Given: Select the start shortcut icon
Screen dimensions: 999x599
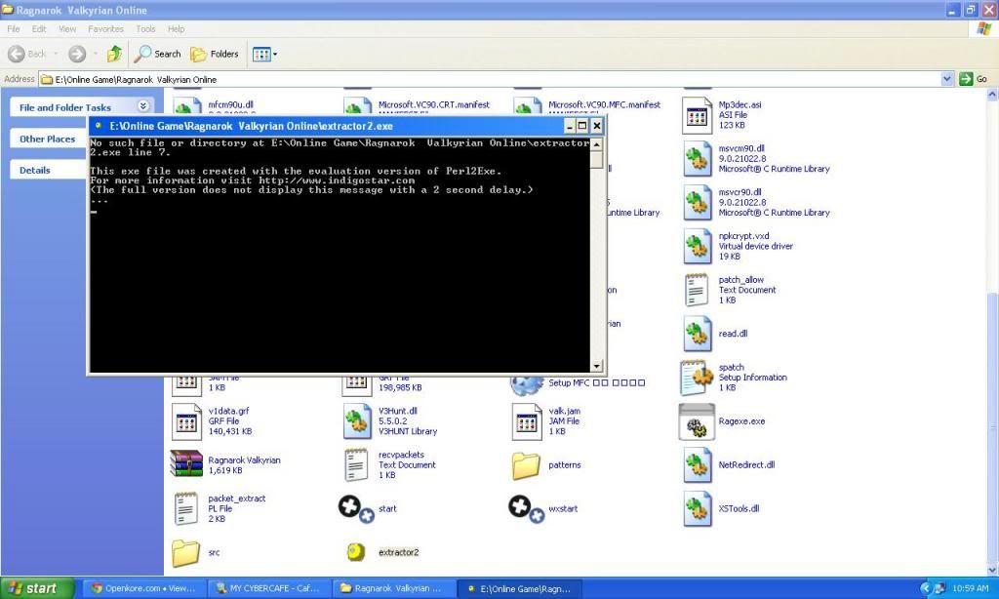Looking at the screenshot, I should (x=355, y=509).
